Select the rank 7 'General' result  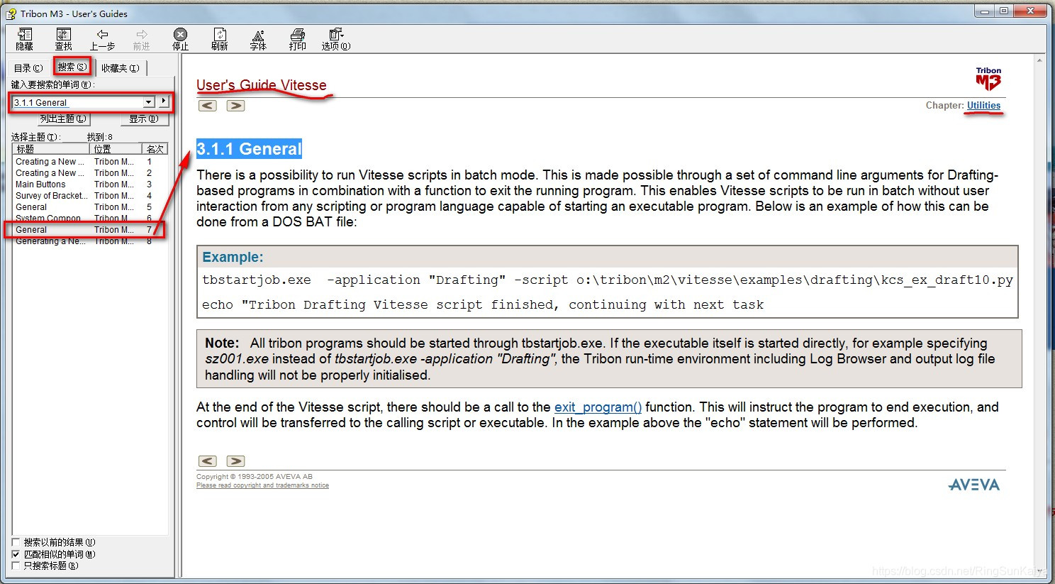[x=89, y=230]
